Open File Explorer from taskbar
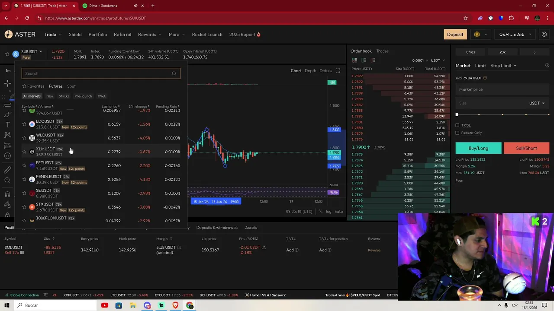 tap(133, 305)
